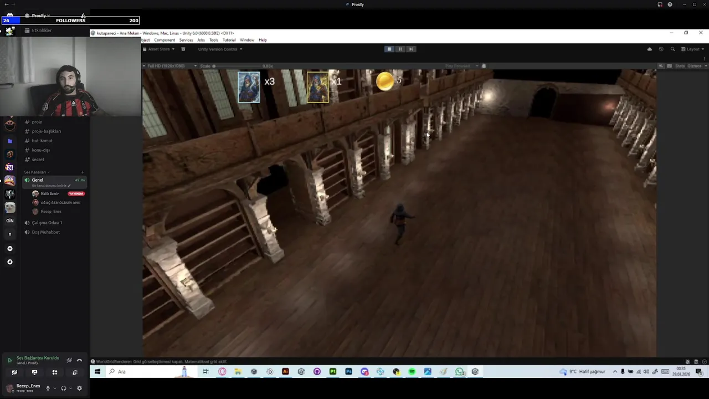Add a channel to Ses Kanalları
The height and width of the screenshot is (399, 709).
click(x=83, y=172)
